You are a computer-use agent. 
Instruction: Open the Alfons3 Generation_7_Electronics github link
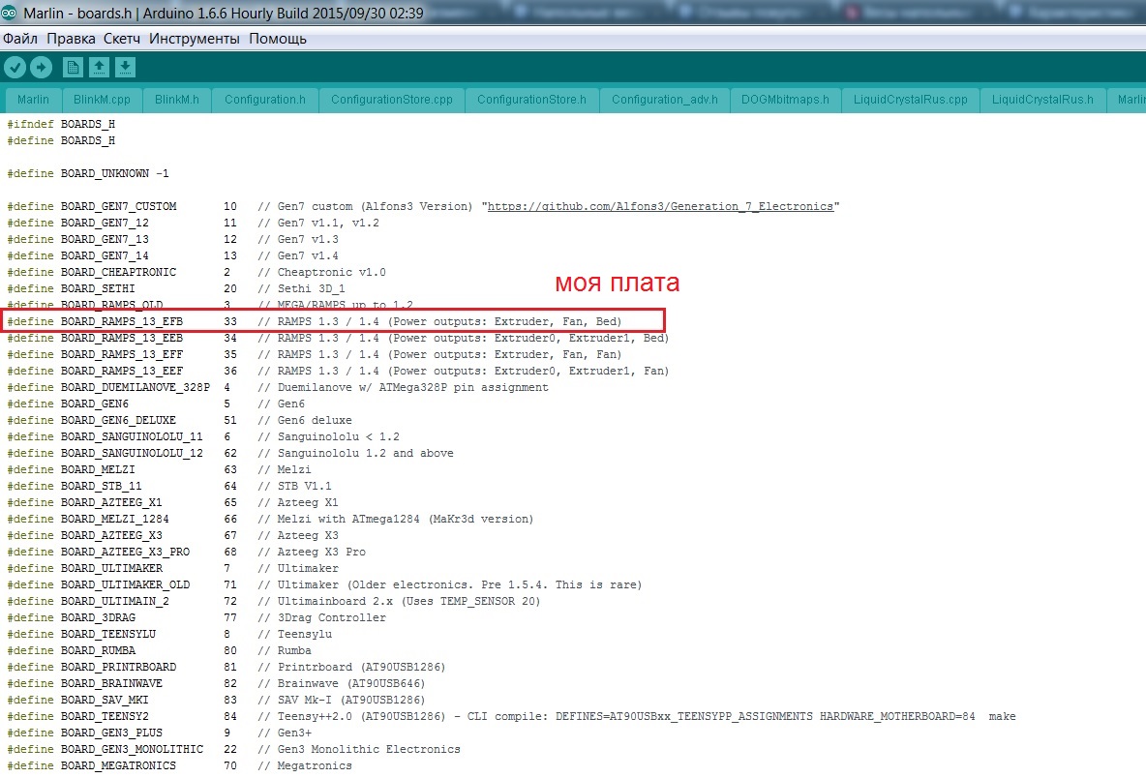point(660,207)
